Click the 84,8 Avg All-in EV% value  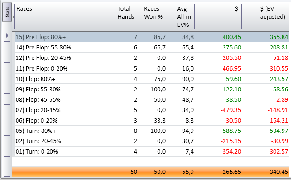coord(188,37)
